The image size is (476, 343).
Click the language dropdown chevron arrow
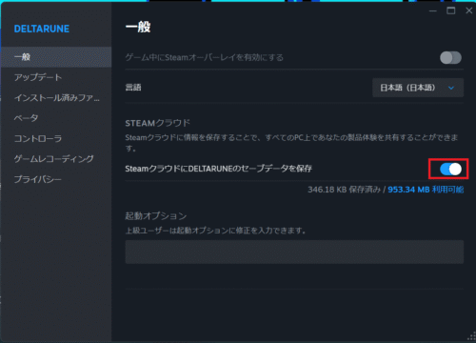coord(451,88)
